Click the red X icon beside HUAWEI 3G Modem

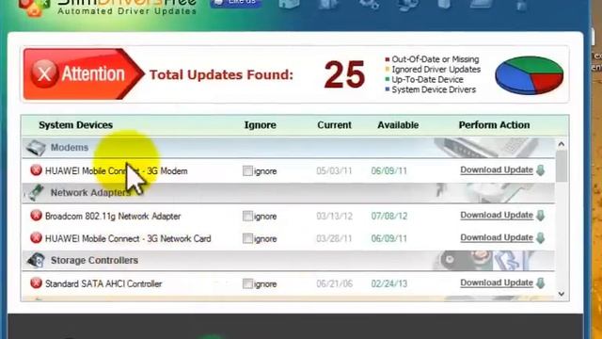[36, 169]
